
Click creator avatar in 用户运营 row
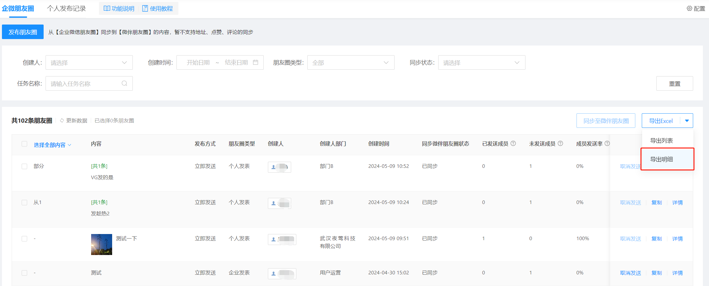[x=282, y=273]
